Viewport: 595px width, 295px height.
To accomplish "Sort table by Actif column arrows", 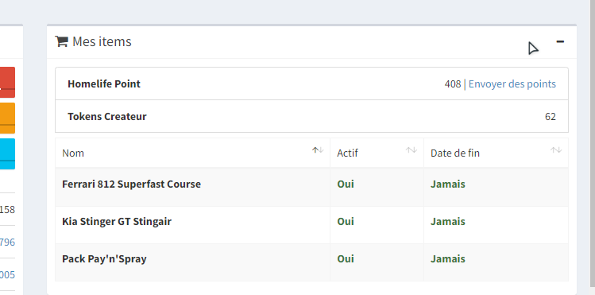I will pos(411,150).
